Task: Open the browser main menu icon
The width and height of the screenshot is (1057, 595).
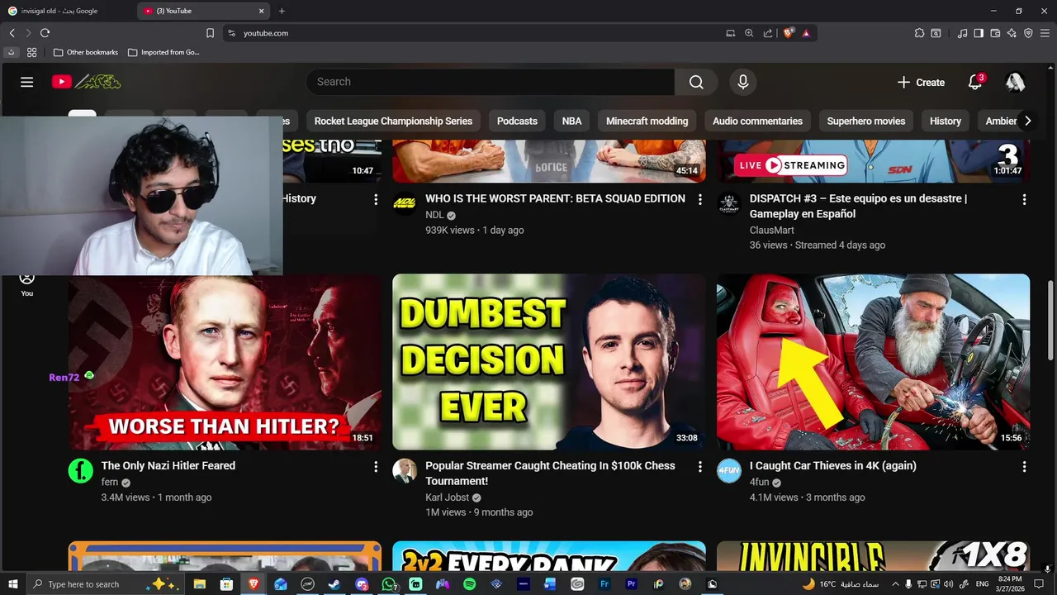Action: [x=1045, y=33]
